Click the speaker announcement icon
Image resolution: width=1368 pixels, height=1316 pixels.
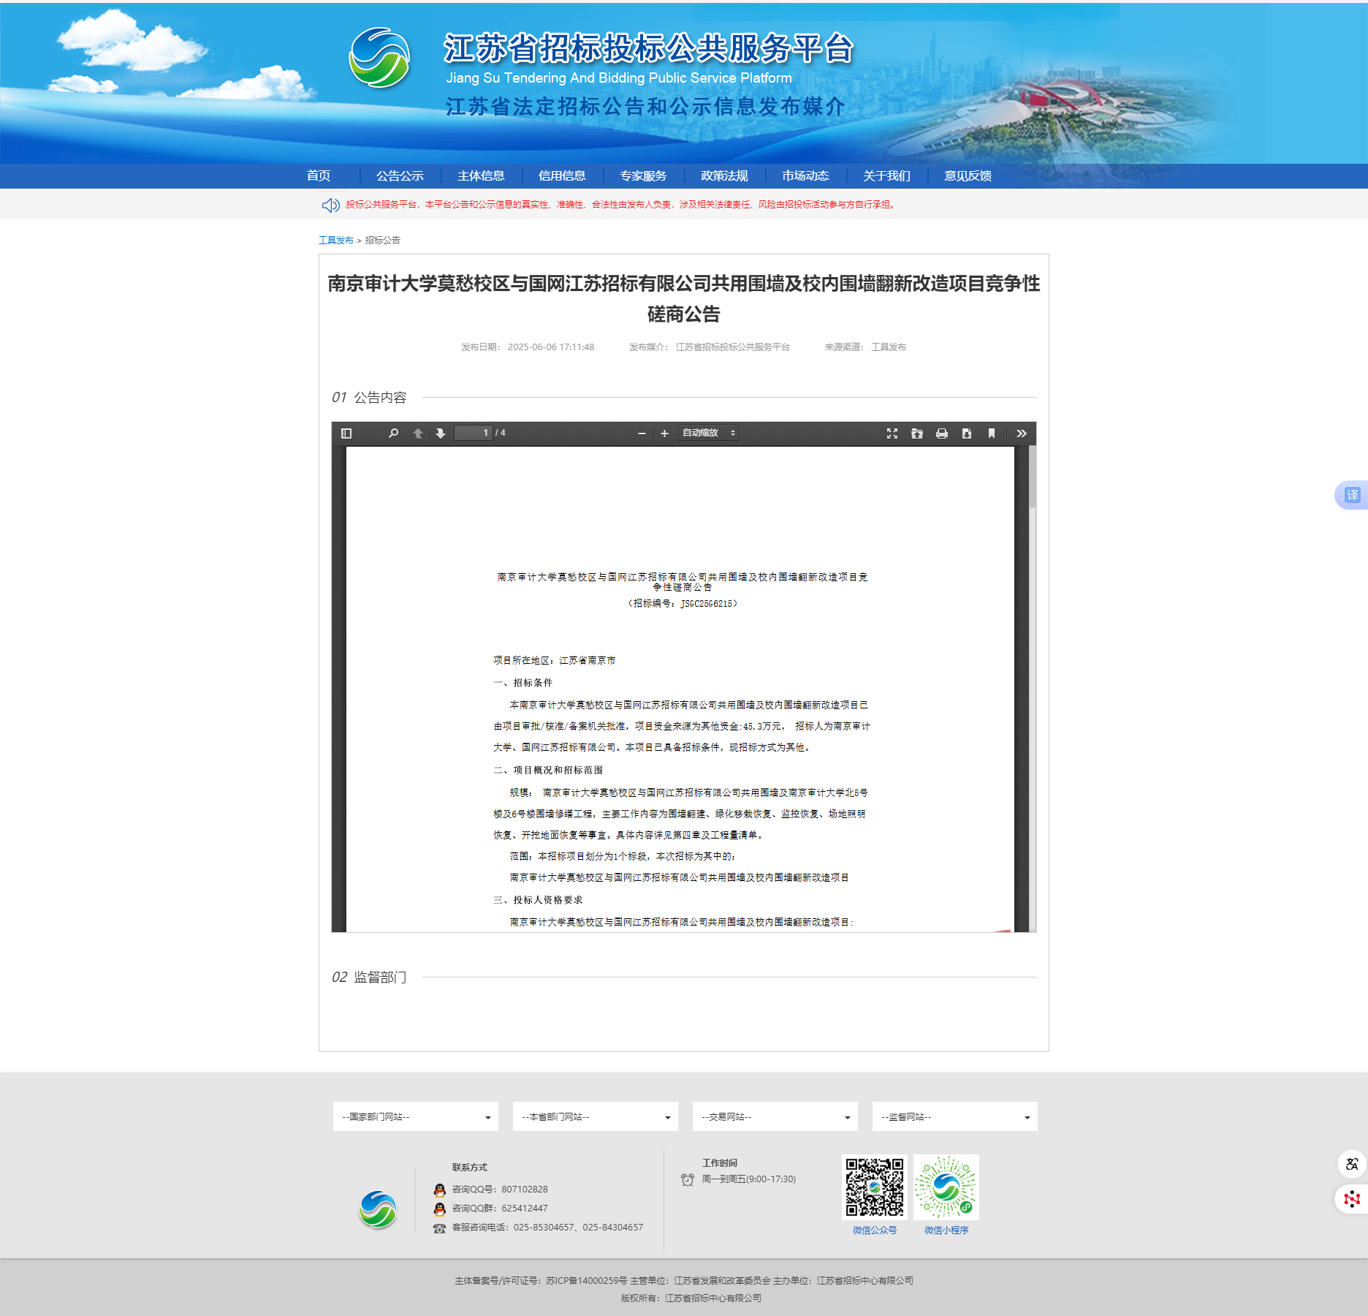[330, 205]
